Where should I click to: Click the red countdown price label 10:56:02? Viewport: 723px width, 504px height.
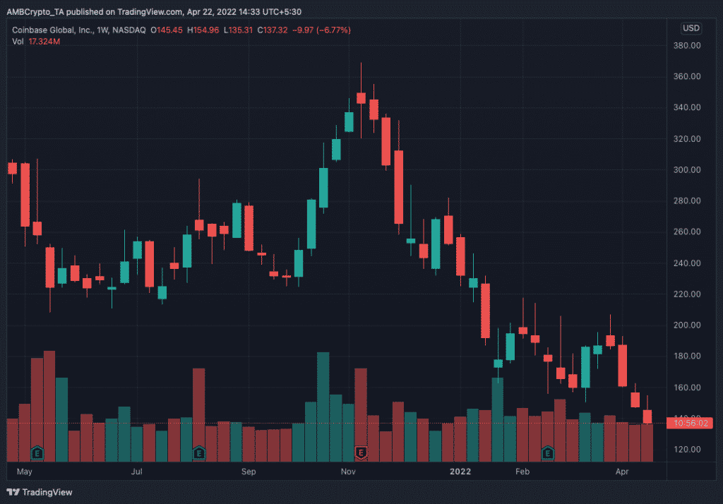[x=690, y=423]
